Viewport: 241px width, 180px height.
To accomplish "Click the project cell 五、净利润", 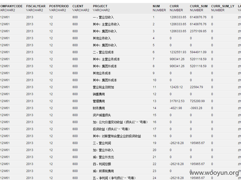I will pos(115,178).
